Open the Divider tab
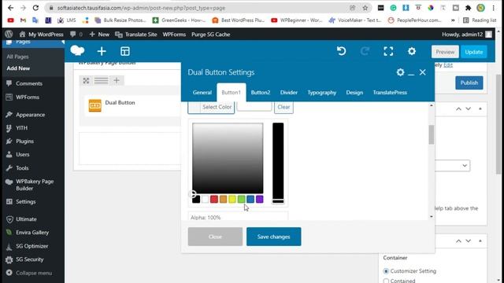This screenshot has width=504, height=283. (x=289, y=93)
